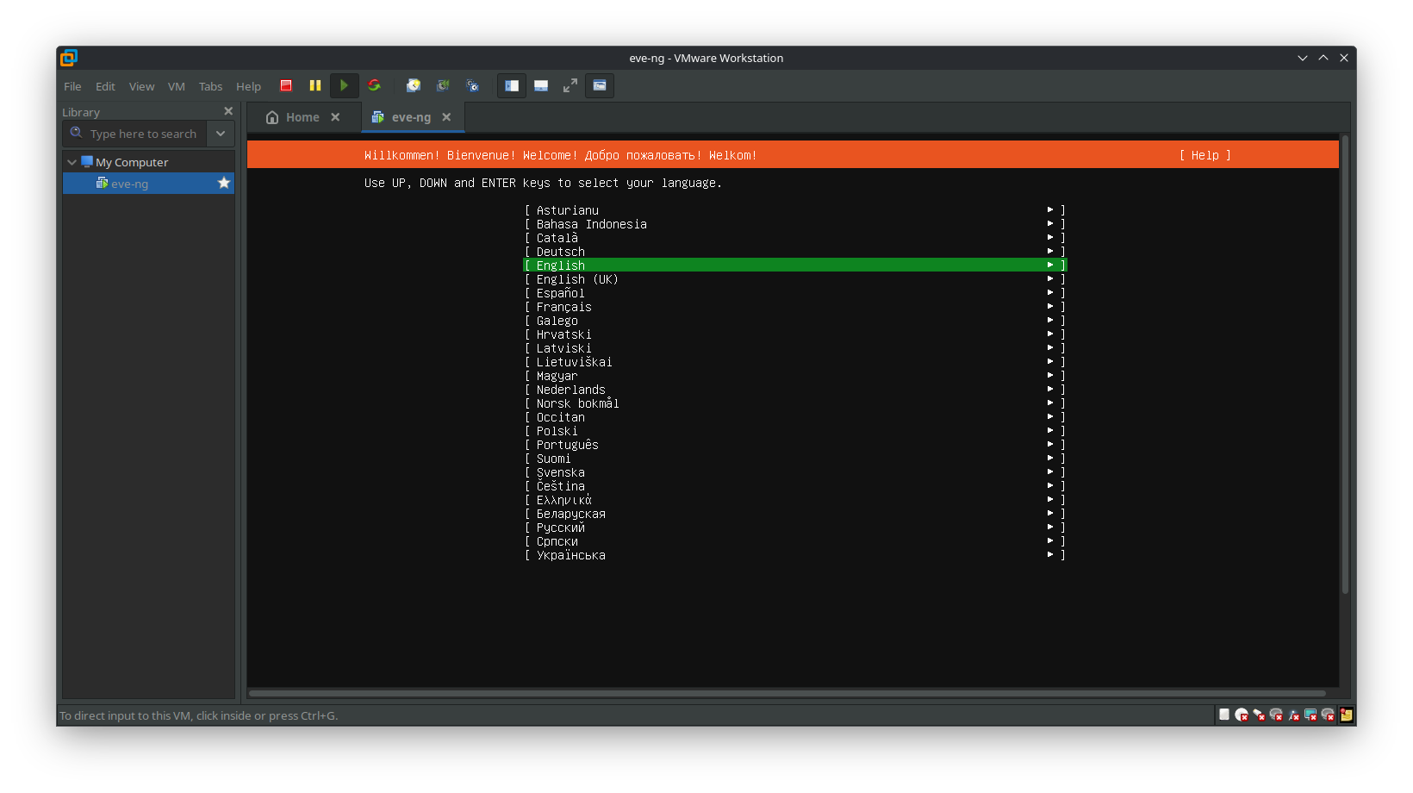Click the house icon on the Home tab
Viewport: 1413px width, 793px height.
272,117
